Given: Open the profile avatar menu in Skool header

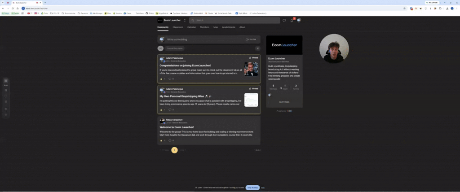Looking at the screenshot, I should click(299, 20).
